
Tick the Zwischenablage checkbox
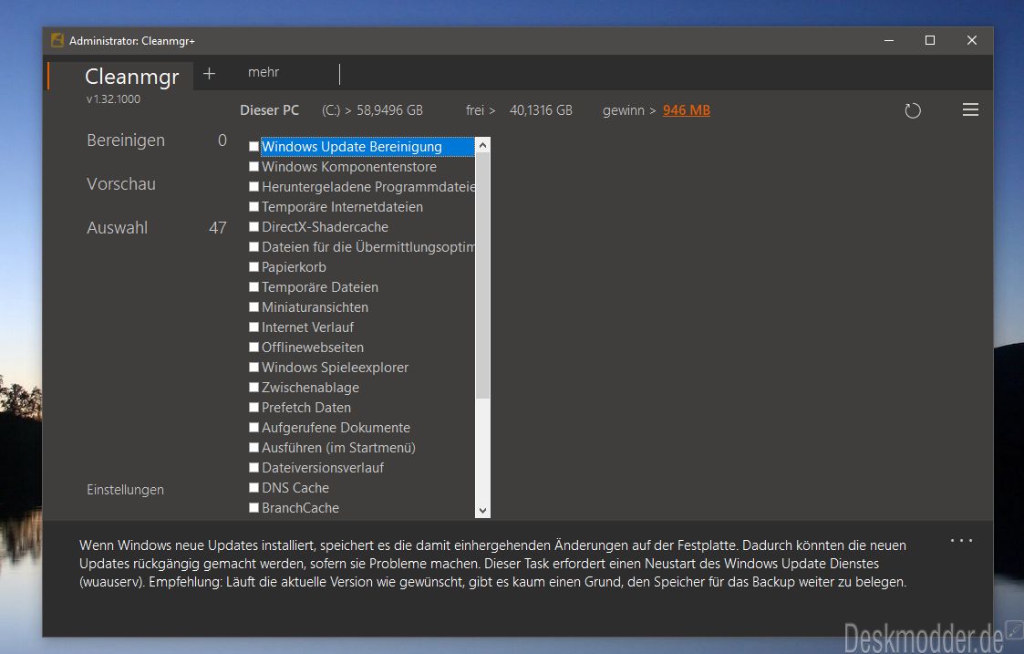pos(254,388)
